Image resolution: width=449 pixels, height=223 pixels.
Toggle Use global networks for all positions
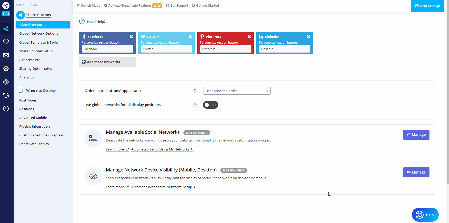point(210,105)
